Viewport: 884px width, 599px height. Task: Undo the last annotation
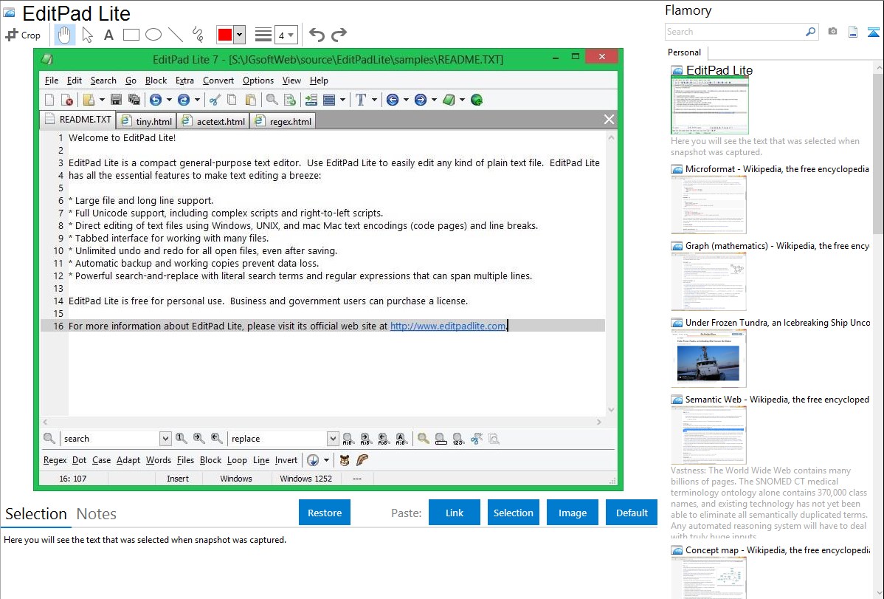click(317, 35)
